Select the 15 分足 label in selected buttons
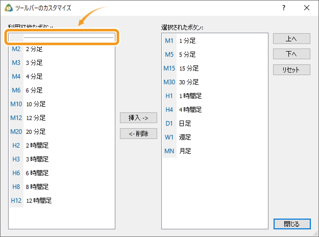Screen dimensions: 319x237 [x=189, y=68]
